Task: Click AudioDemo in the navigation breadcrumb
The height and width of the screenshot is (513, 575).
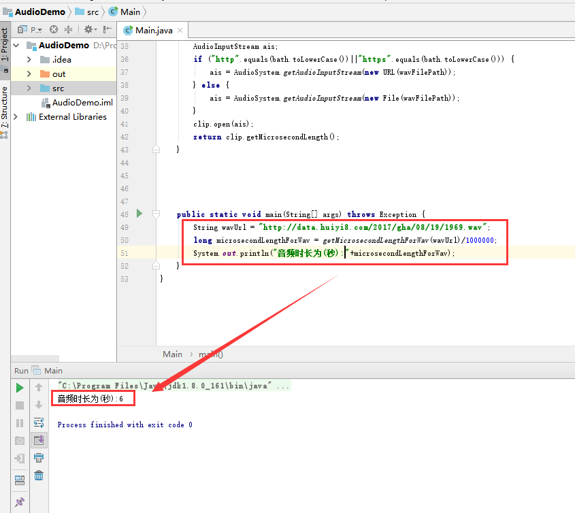Action: 39,12
